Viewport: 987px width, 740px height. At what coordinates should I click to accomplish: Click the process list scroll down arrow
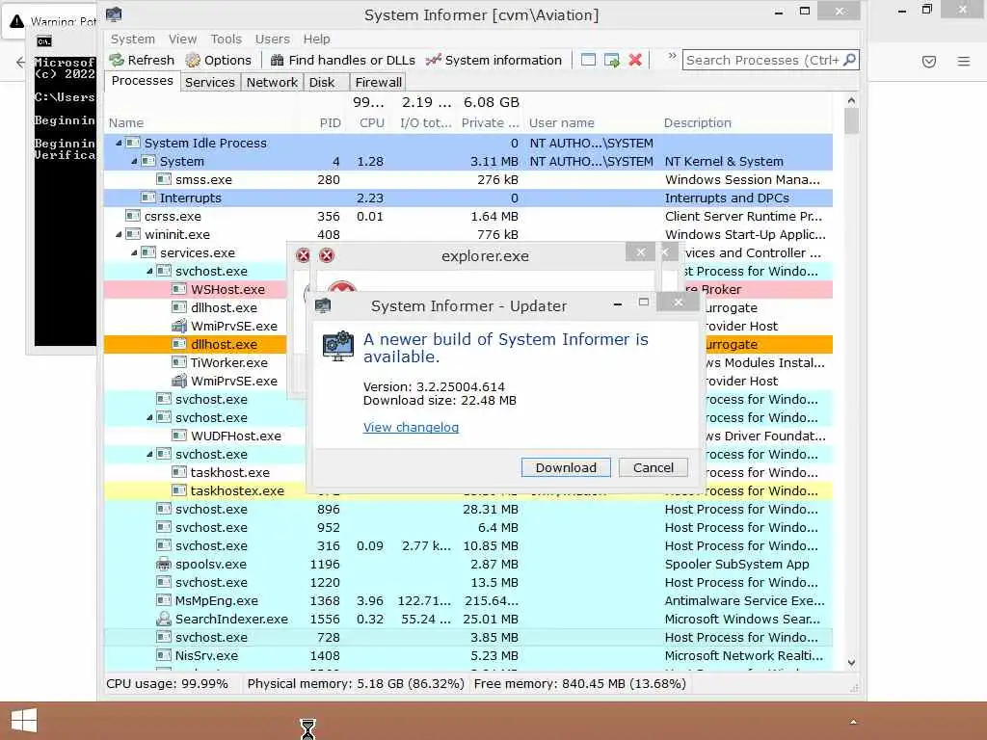[x=851, y=663]
